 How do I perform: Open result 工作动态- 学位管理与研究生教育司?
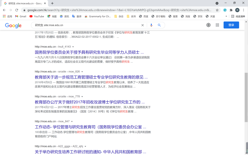90,127
